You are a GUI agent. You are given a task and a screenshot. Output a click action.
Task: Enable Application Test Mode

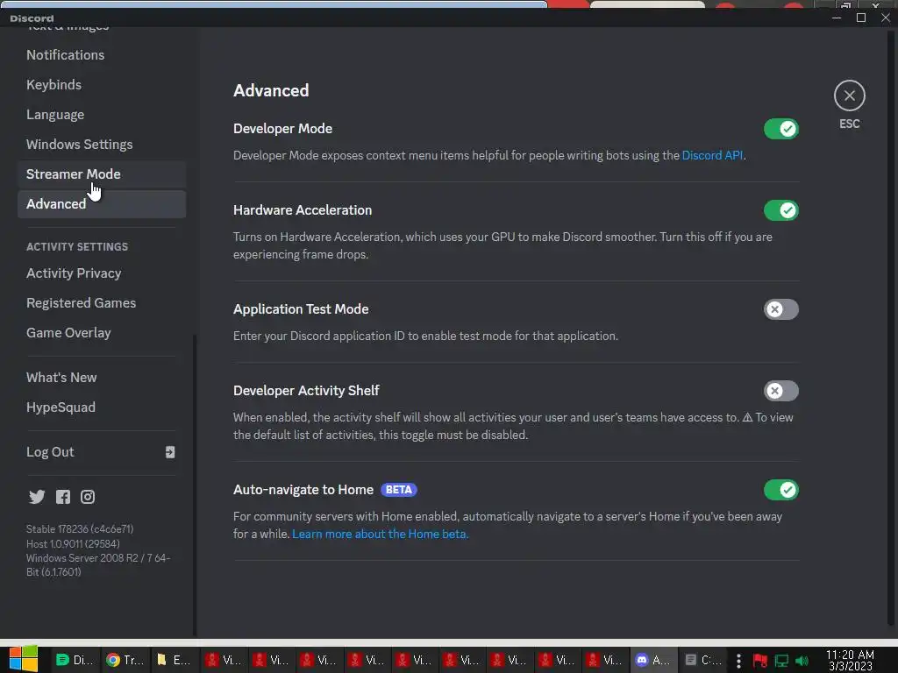tap(780, 309)
